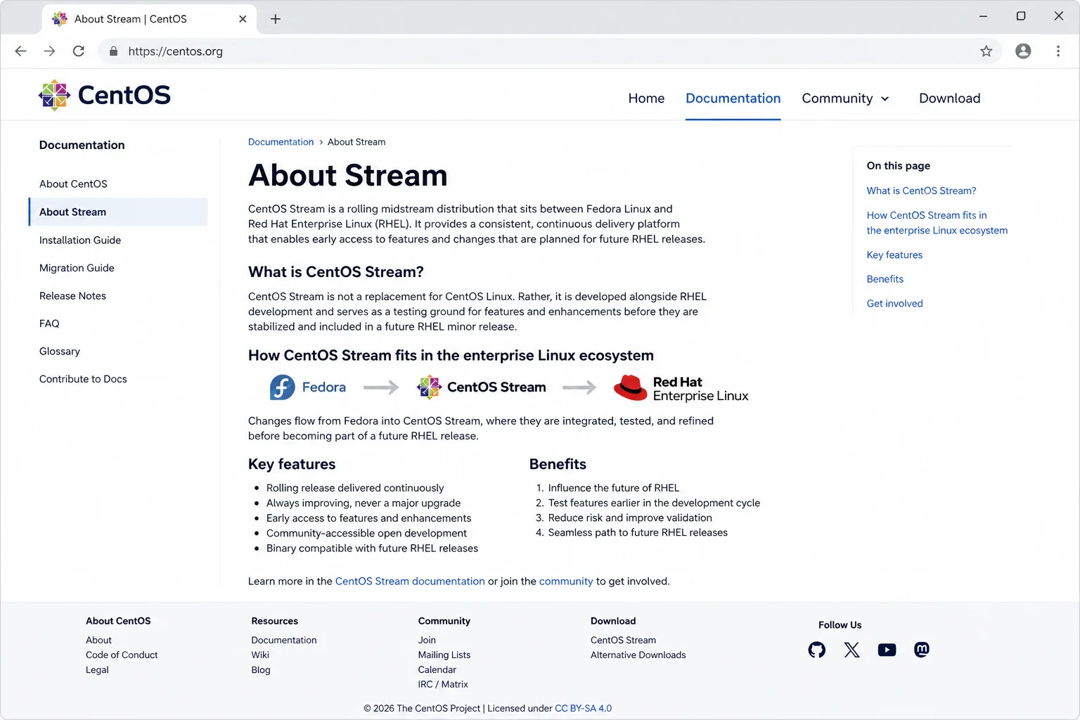Click the browser back arrow

tap(20, 51)
